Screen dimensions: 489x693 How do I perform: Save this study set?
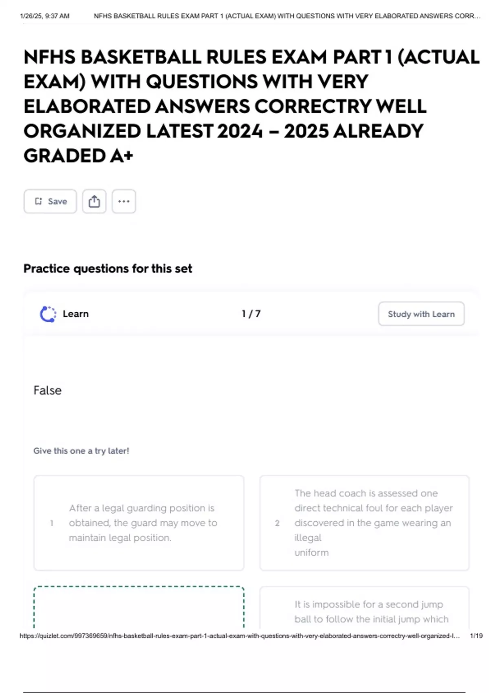click(x=50, y=201)
